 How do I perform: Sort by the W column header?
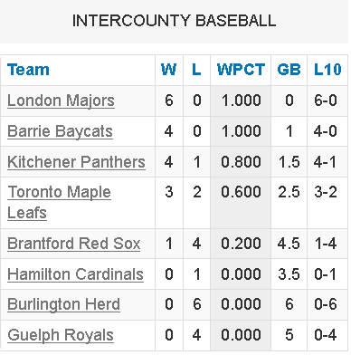[x=169, y=70]
